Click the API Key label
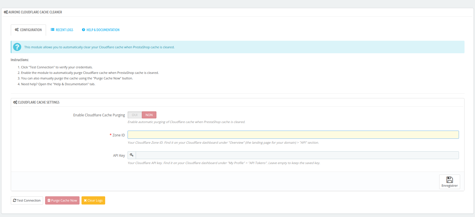This screenshot has height=217, width=475. click(x=119, y=156)
